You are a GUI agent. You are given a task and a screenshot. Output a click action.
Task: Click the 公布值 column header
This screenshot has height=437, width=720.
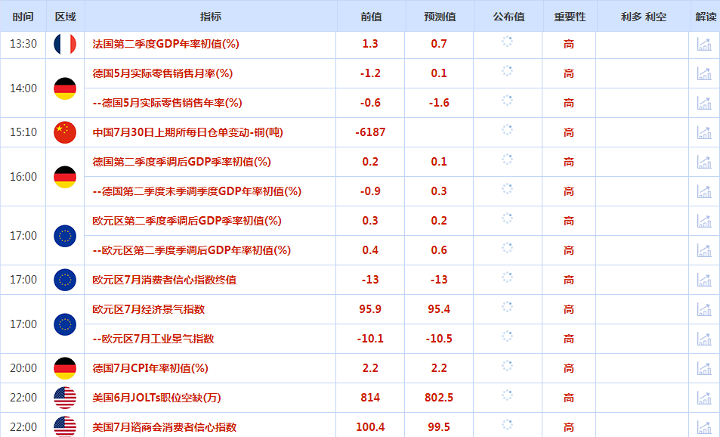[508, 17]
